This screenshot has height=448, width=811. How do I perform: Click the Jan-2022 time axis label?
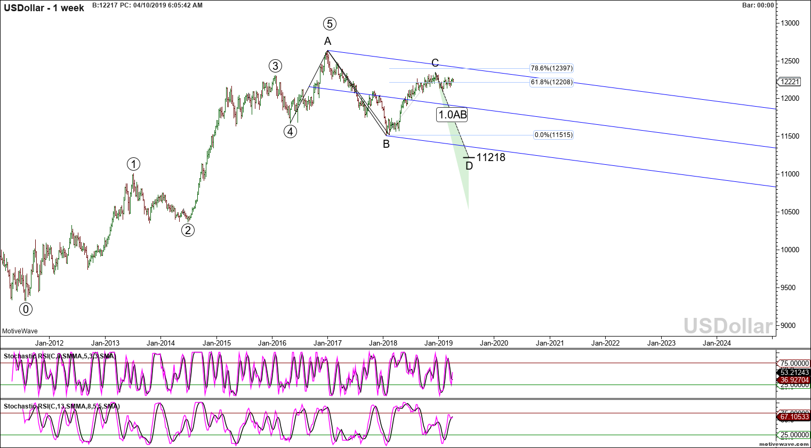[x=605, y=343]
